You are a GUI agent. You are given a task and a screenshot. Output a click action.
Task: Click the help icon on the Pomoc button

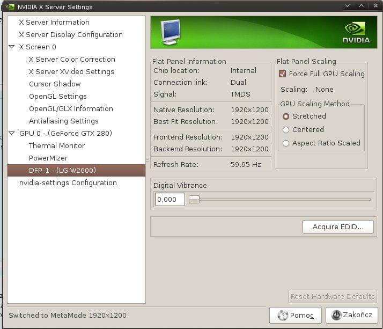[x=283, y=315]
